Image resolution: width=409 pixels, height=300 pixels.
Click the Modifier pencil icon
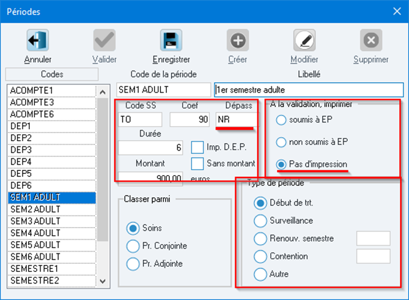[x=305, y=40]
